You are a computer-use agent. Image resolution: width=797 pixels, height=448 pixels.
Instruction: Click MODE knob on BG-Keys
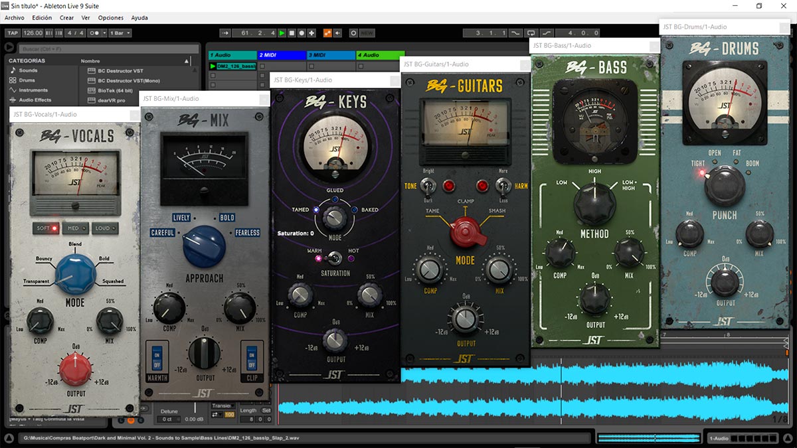(x=335, y=218)
